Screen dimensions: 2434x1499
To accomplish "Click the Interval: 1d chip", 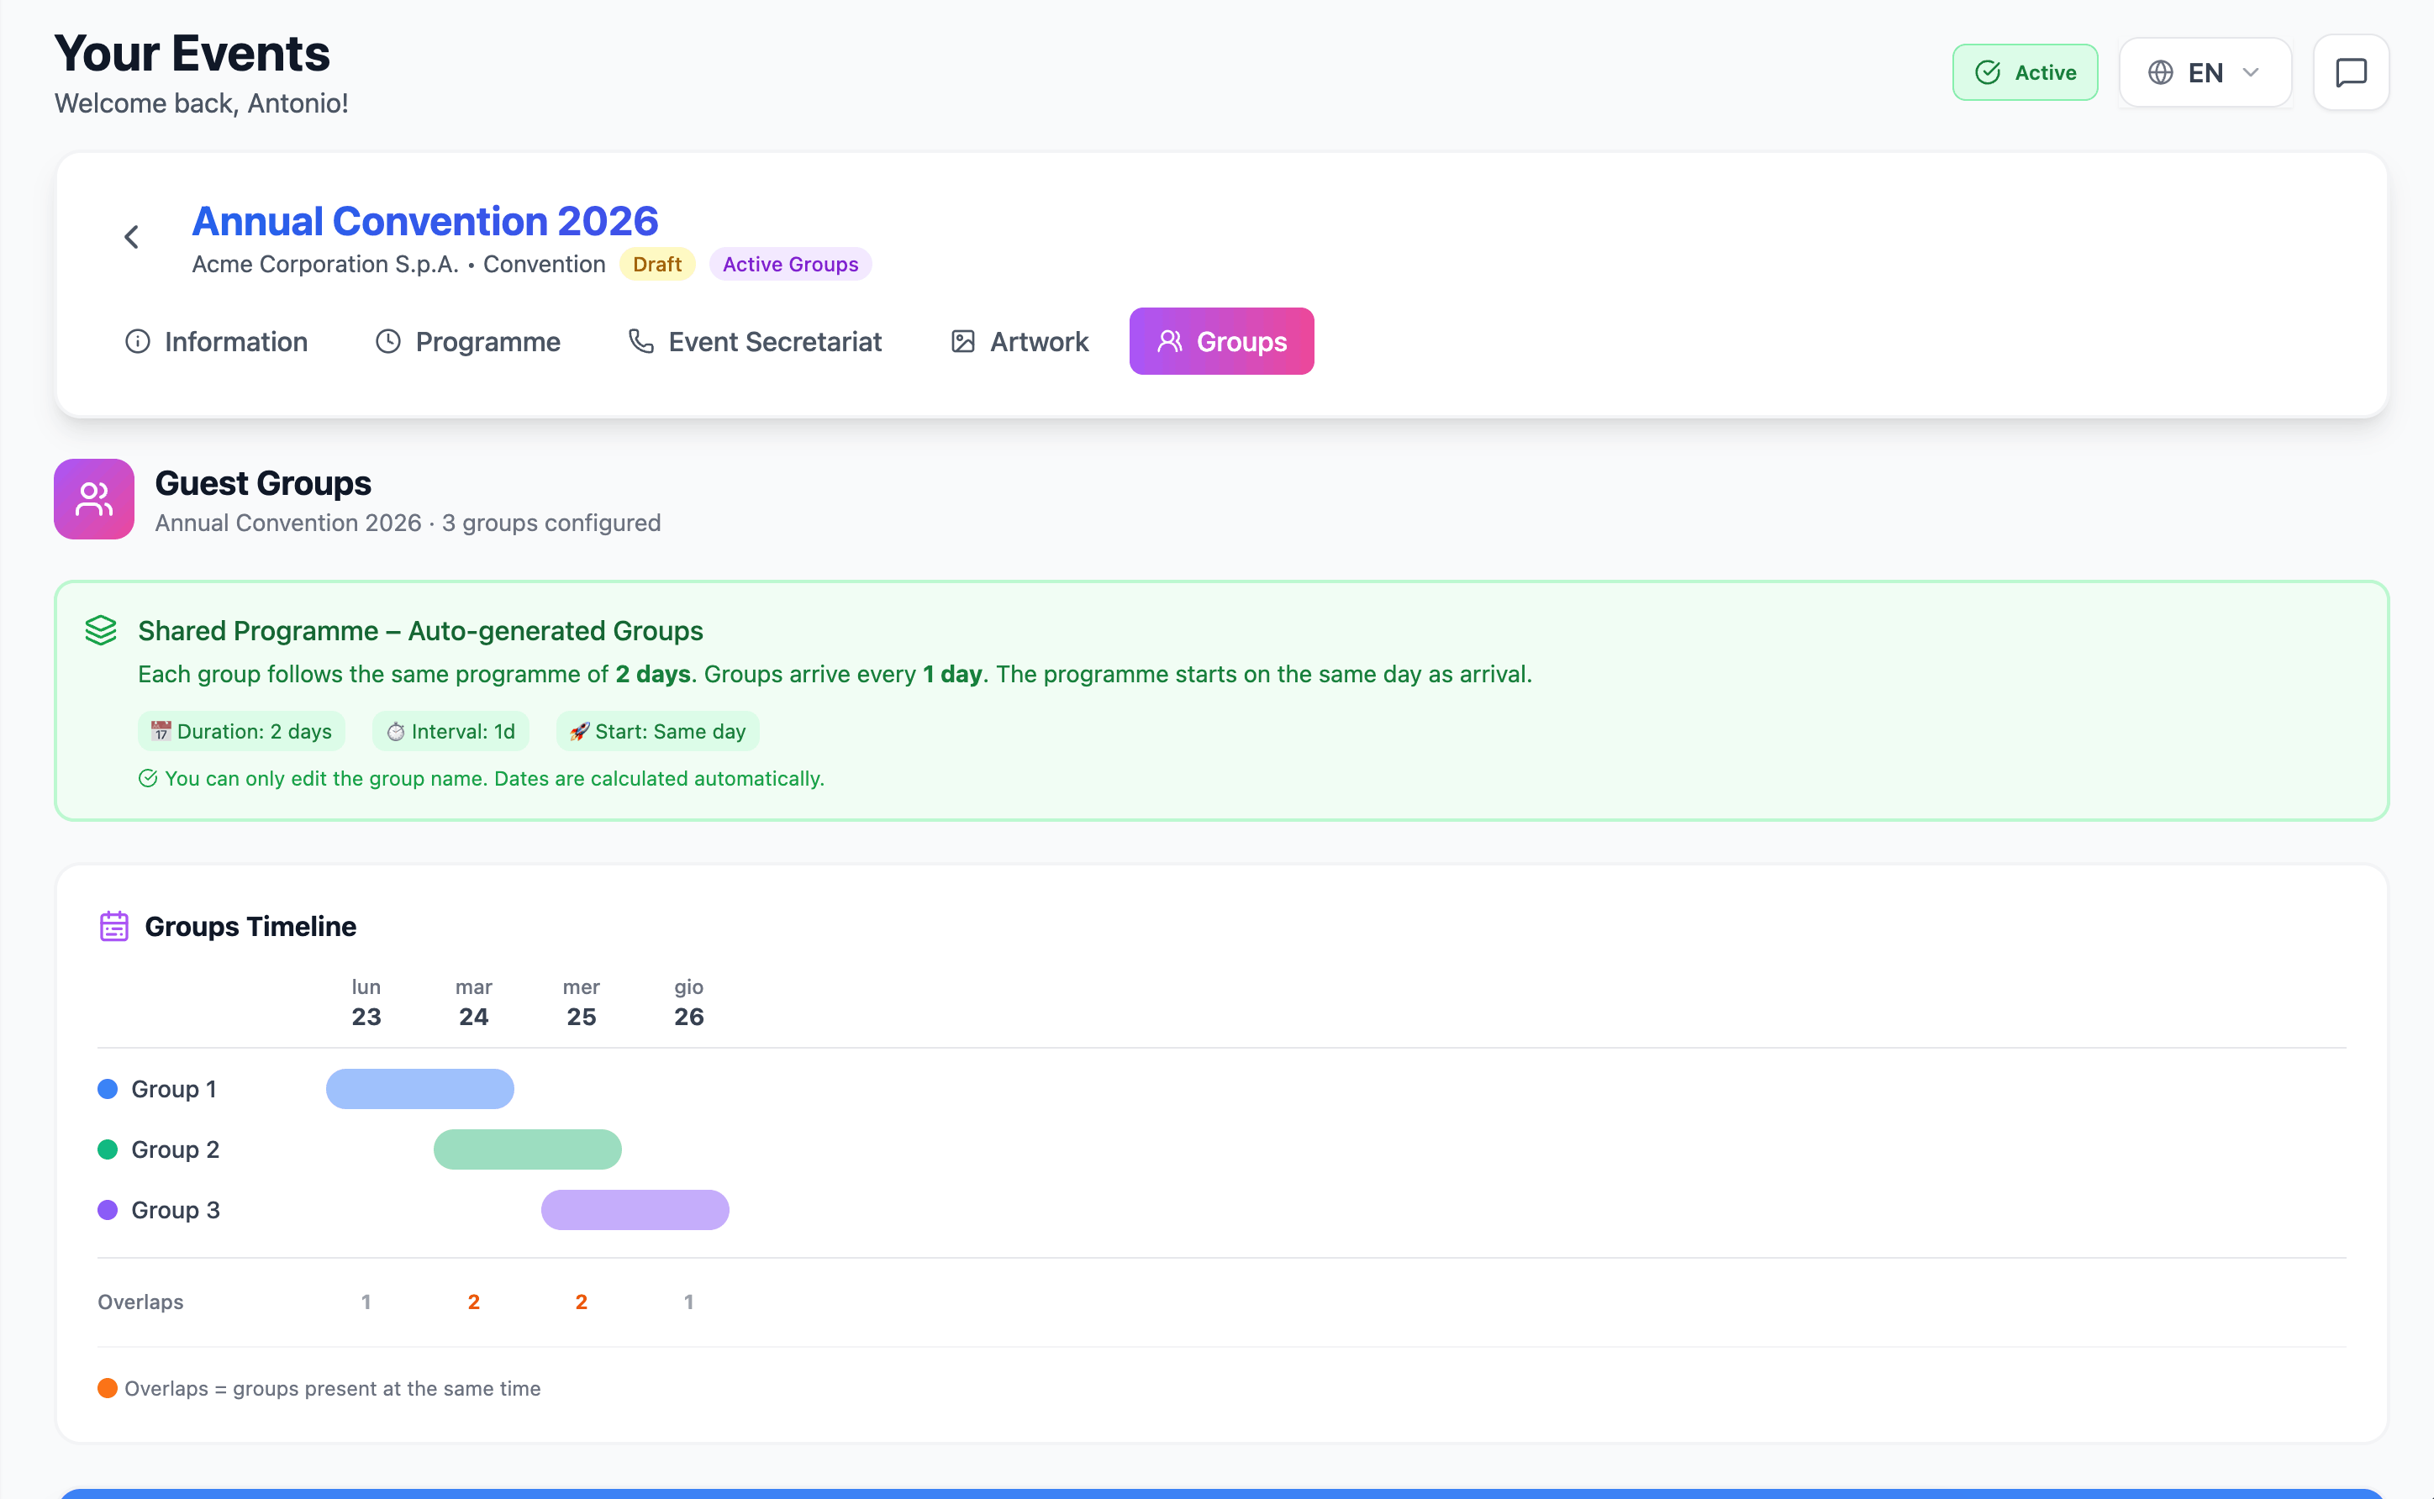I will tap(451, 732).
